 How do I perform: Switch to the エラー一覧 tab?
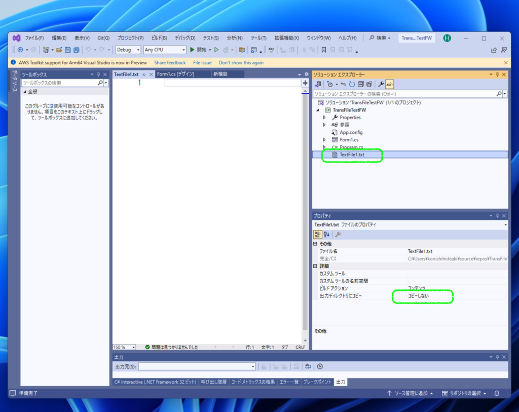click(289, 382)
